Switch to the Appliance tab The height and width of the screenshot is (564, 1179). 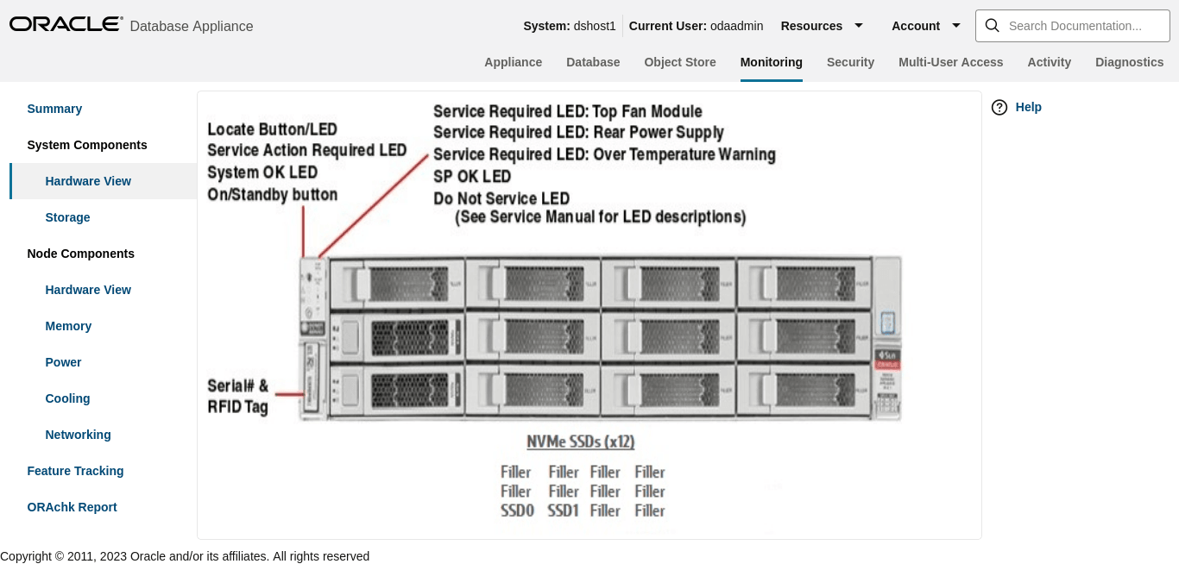pos(513,62)
